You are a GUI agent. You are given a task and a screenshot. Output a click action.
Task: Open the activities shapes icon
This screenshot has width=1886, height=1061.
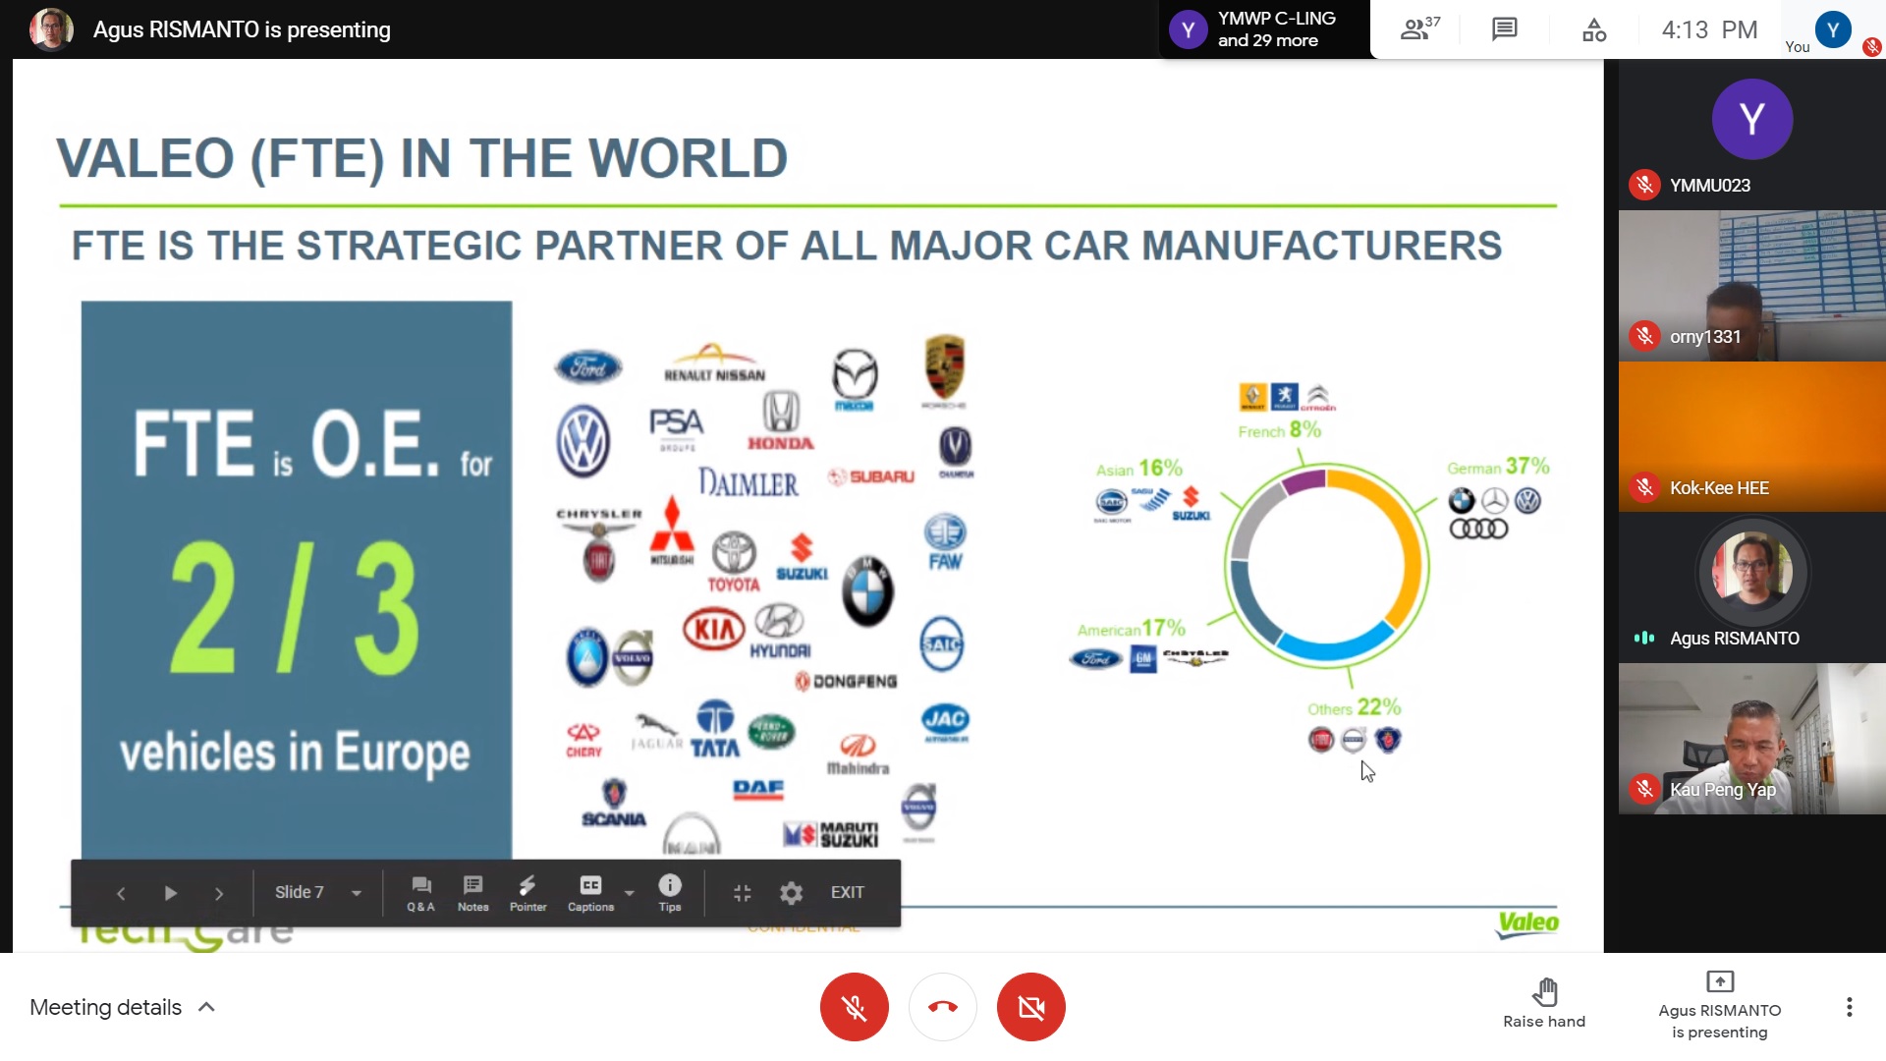pyautogui.click(x=1593, y=29)
